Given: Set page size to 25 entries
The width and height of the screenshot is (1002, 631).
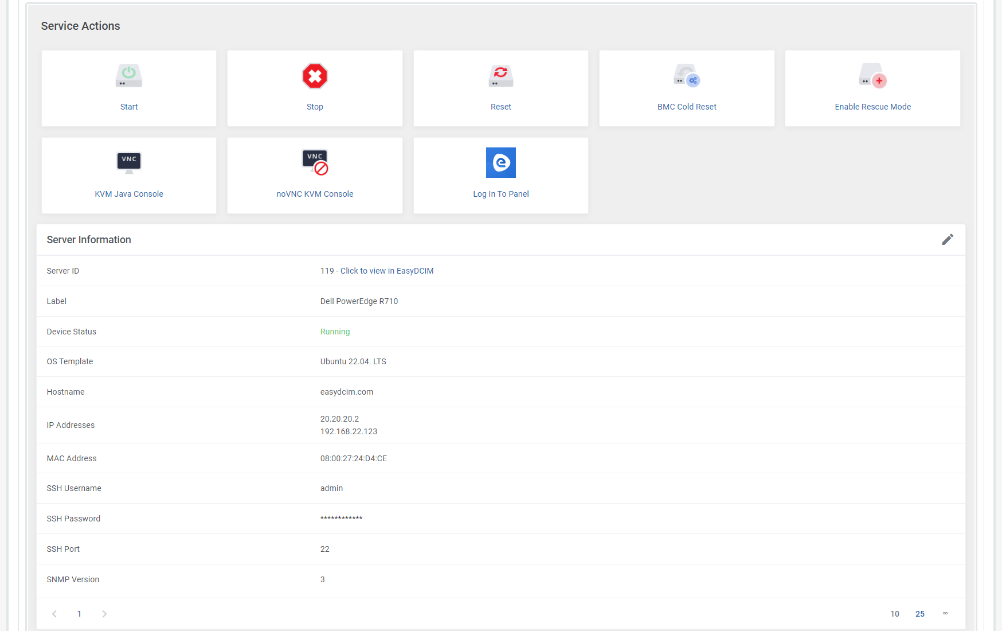Looking at the screenshot, I should 920,614.
